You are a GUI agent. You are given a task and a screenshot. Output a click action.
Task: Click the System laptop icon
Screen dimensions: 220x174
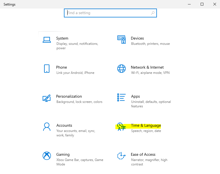[x=47, y=40]
